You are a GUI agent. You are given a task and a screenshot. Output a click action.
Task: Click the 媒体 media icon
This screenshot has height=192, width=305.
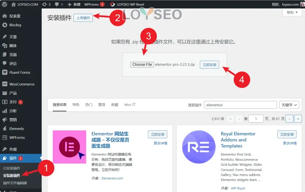(x=5, y=46)
